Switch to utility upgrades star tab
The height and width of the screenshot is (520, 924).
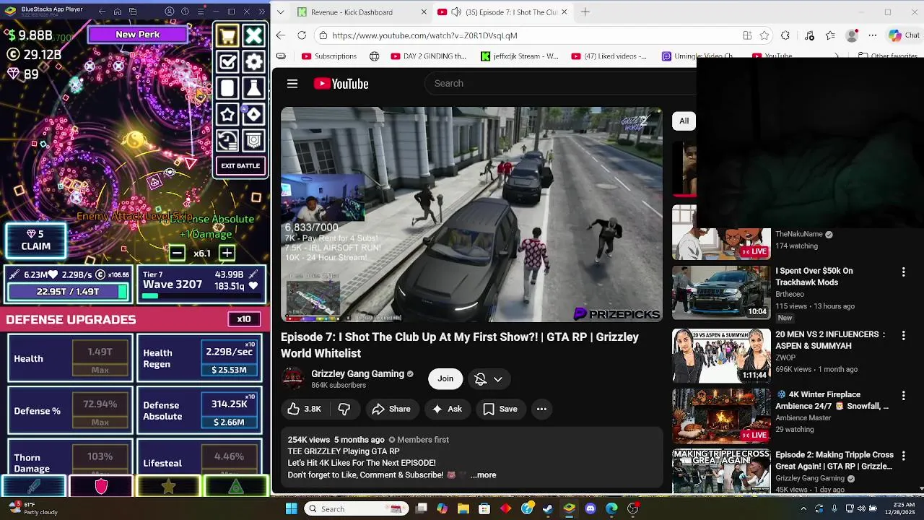coord(168,487)
